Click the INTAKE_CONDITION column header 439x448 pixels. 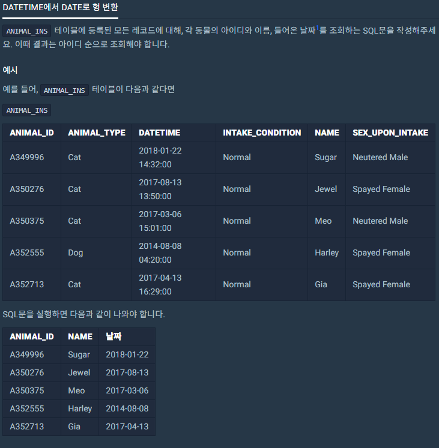tap(262, 133)
